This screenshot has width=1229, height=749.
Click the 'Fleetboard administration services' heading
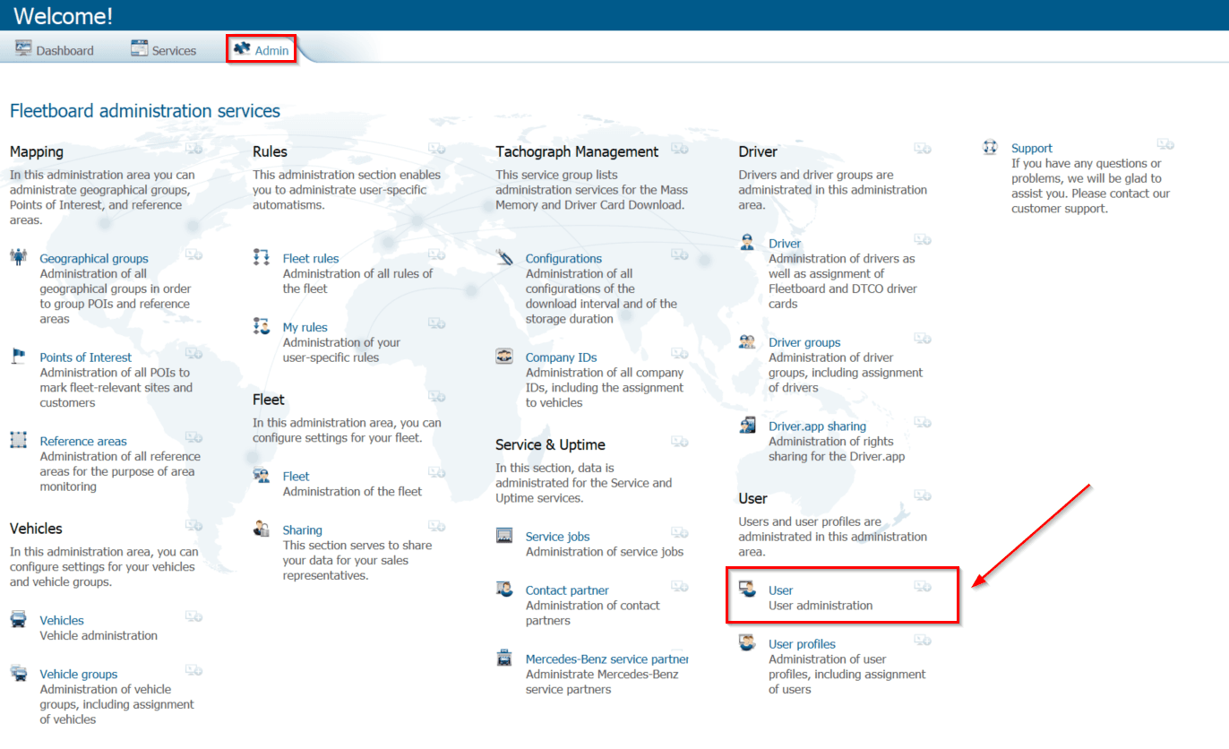pyautogui.click(x=145, y=111)
